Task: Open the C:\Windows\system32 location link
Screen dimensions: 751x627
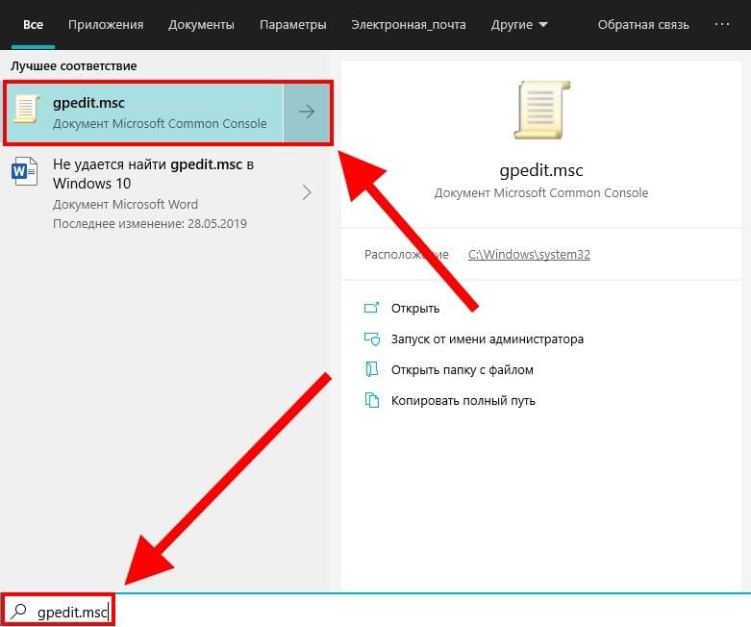Action: pyautogui.click(x=529, y=254)
